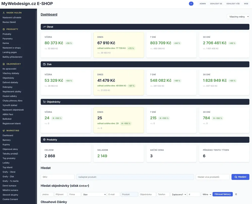Open Landing pages in the sidebar
This screenshot has width=252, height=204.
click(10, 52)
